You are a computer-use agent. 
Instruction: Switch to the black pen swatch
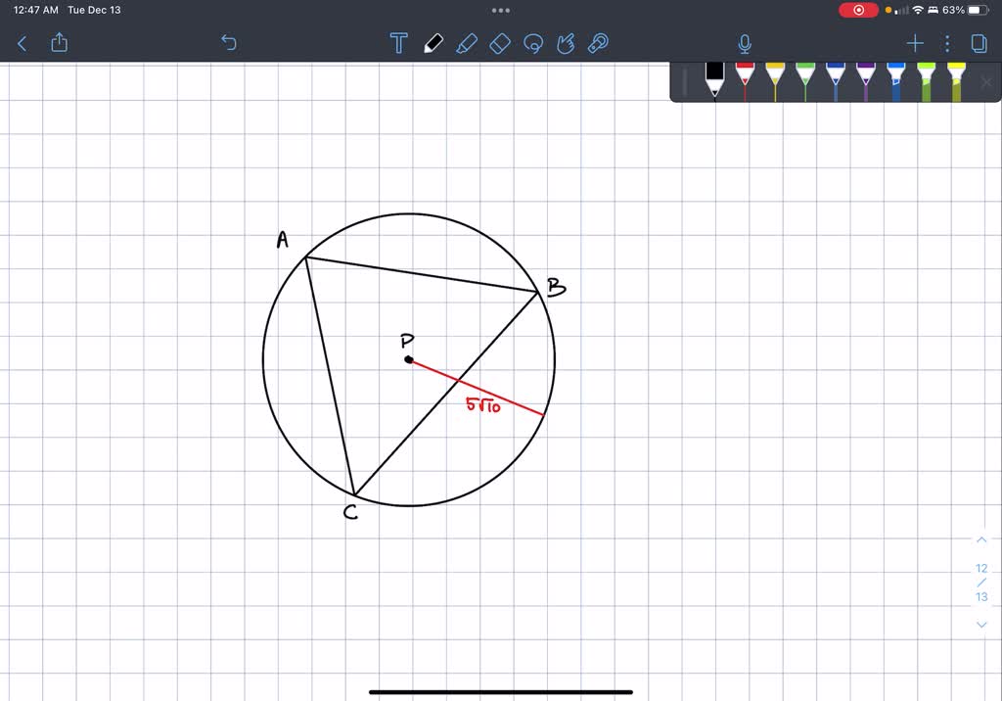[x=714, y=80]
